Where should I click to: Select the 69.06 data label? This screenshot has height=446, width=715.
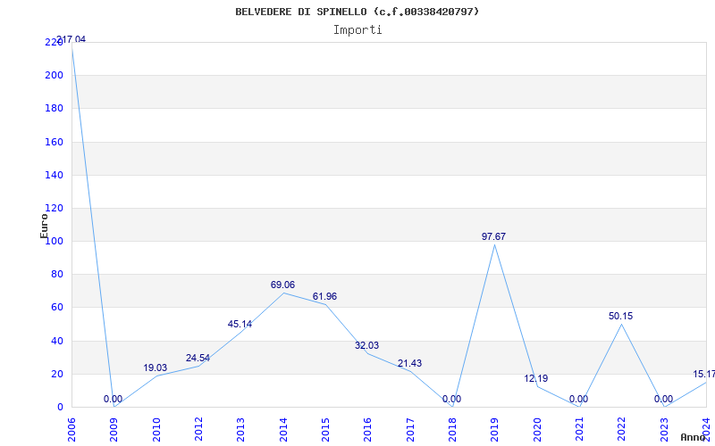pyautogui.click(x=282, y=285)
